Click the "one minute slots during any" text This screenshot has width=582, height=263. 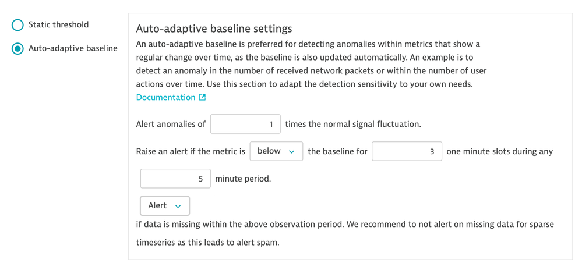(499, 151)
